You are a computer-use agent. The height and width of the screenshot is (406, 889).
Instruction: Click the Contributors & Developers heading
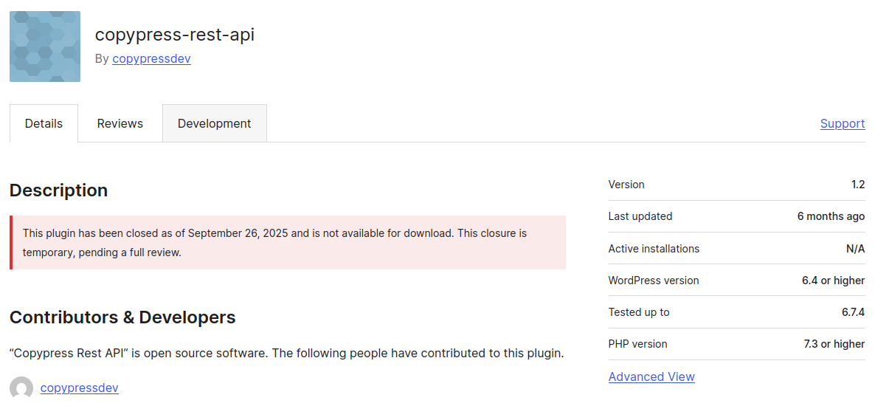point(122,317)
